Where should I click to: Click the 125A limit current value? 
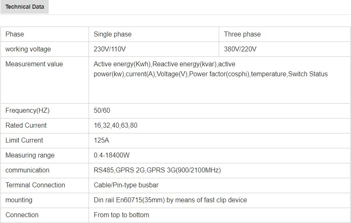click(x=101, y=141)
